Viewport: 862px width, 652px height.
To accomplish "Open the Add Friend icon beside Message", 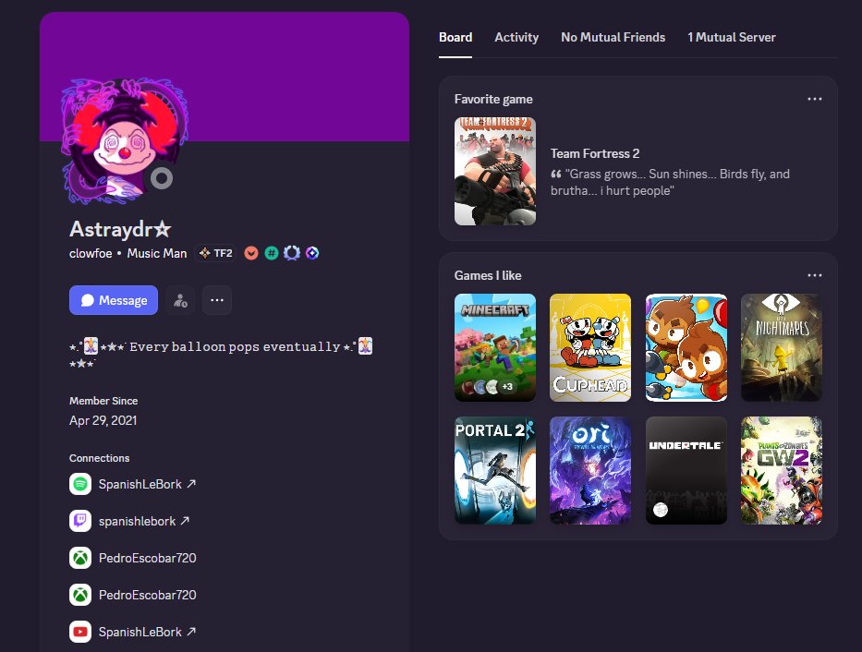I will click(179, 299).
